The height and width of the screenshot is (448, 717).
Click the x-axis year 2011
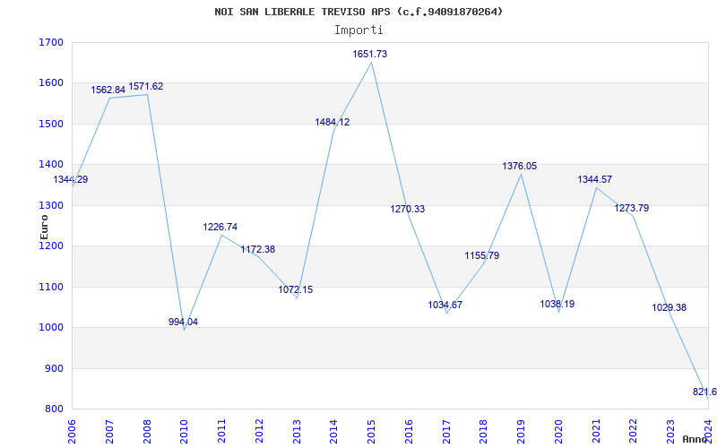(221, 432)
